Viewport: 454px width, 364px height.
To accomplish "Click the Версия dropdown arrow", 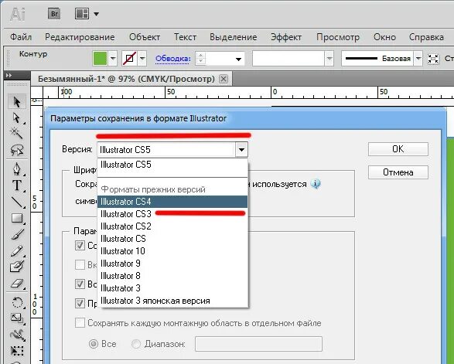I will tap(241, 150).
